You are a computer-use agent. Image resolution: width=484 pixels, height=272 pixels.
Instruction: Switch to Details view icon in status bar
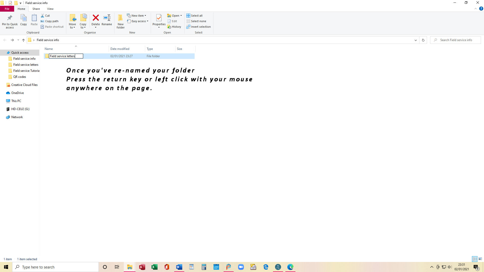coord(475,259)
